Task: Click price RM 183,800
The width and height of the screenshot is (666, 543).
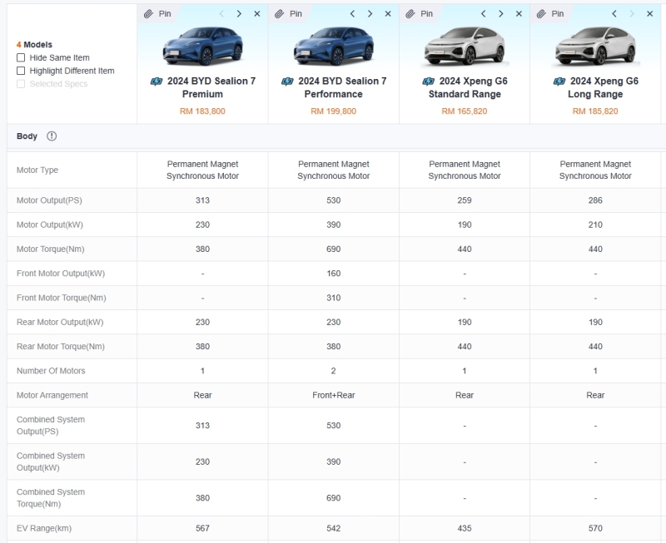Action: (202, 111)
